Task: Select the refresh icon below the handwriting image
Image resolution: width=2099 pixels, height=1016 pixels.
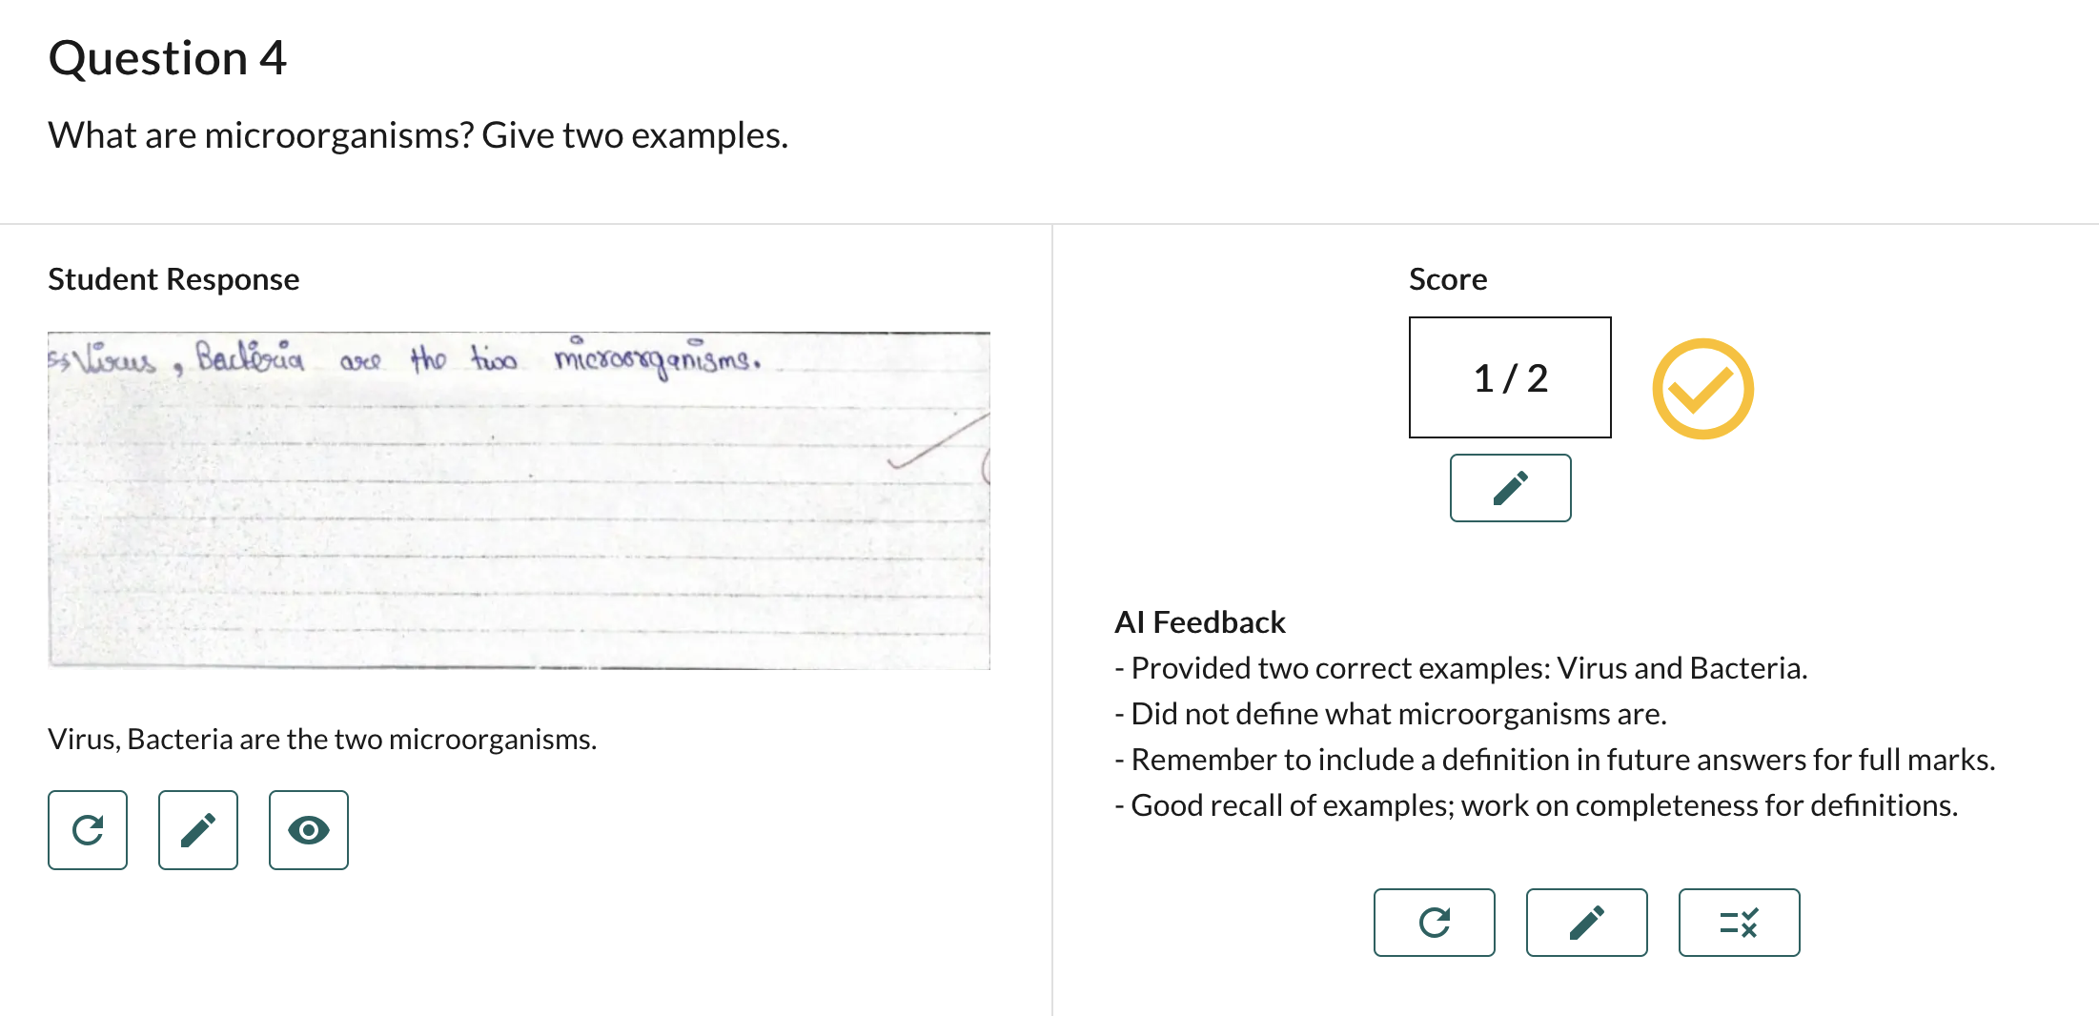Action: tap(87, 830)
